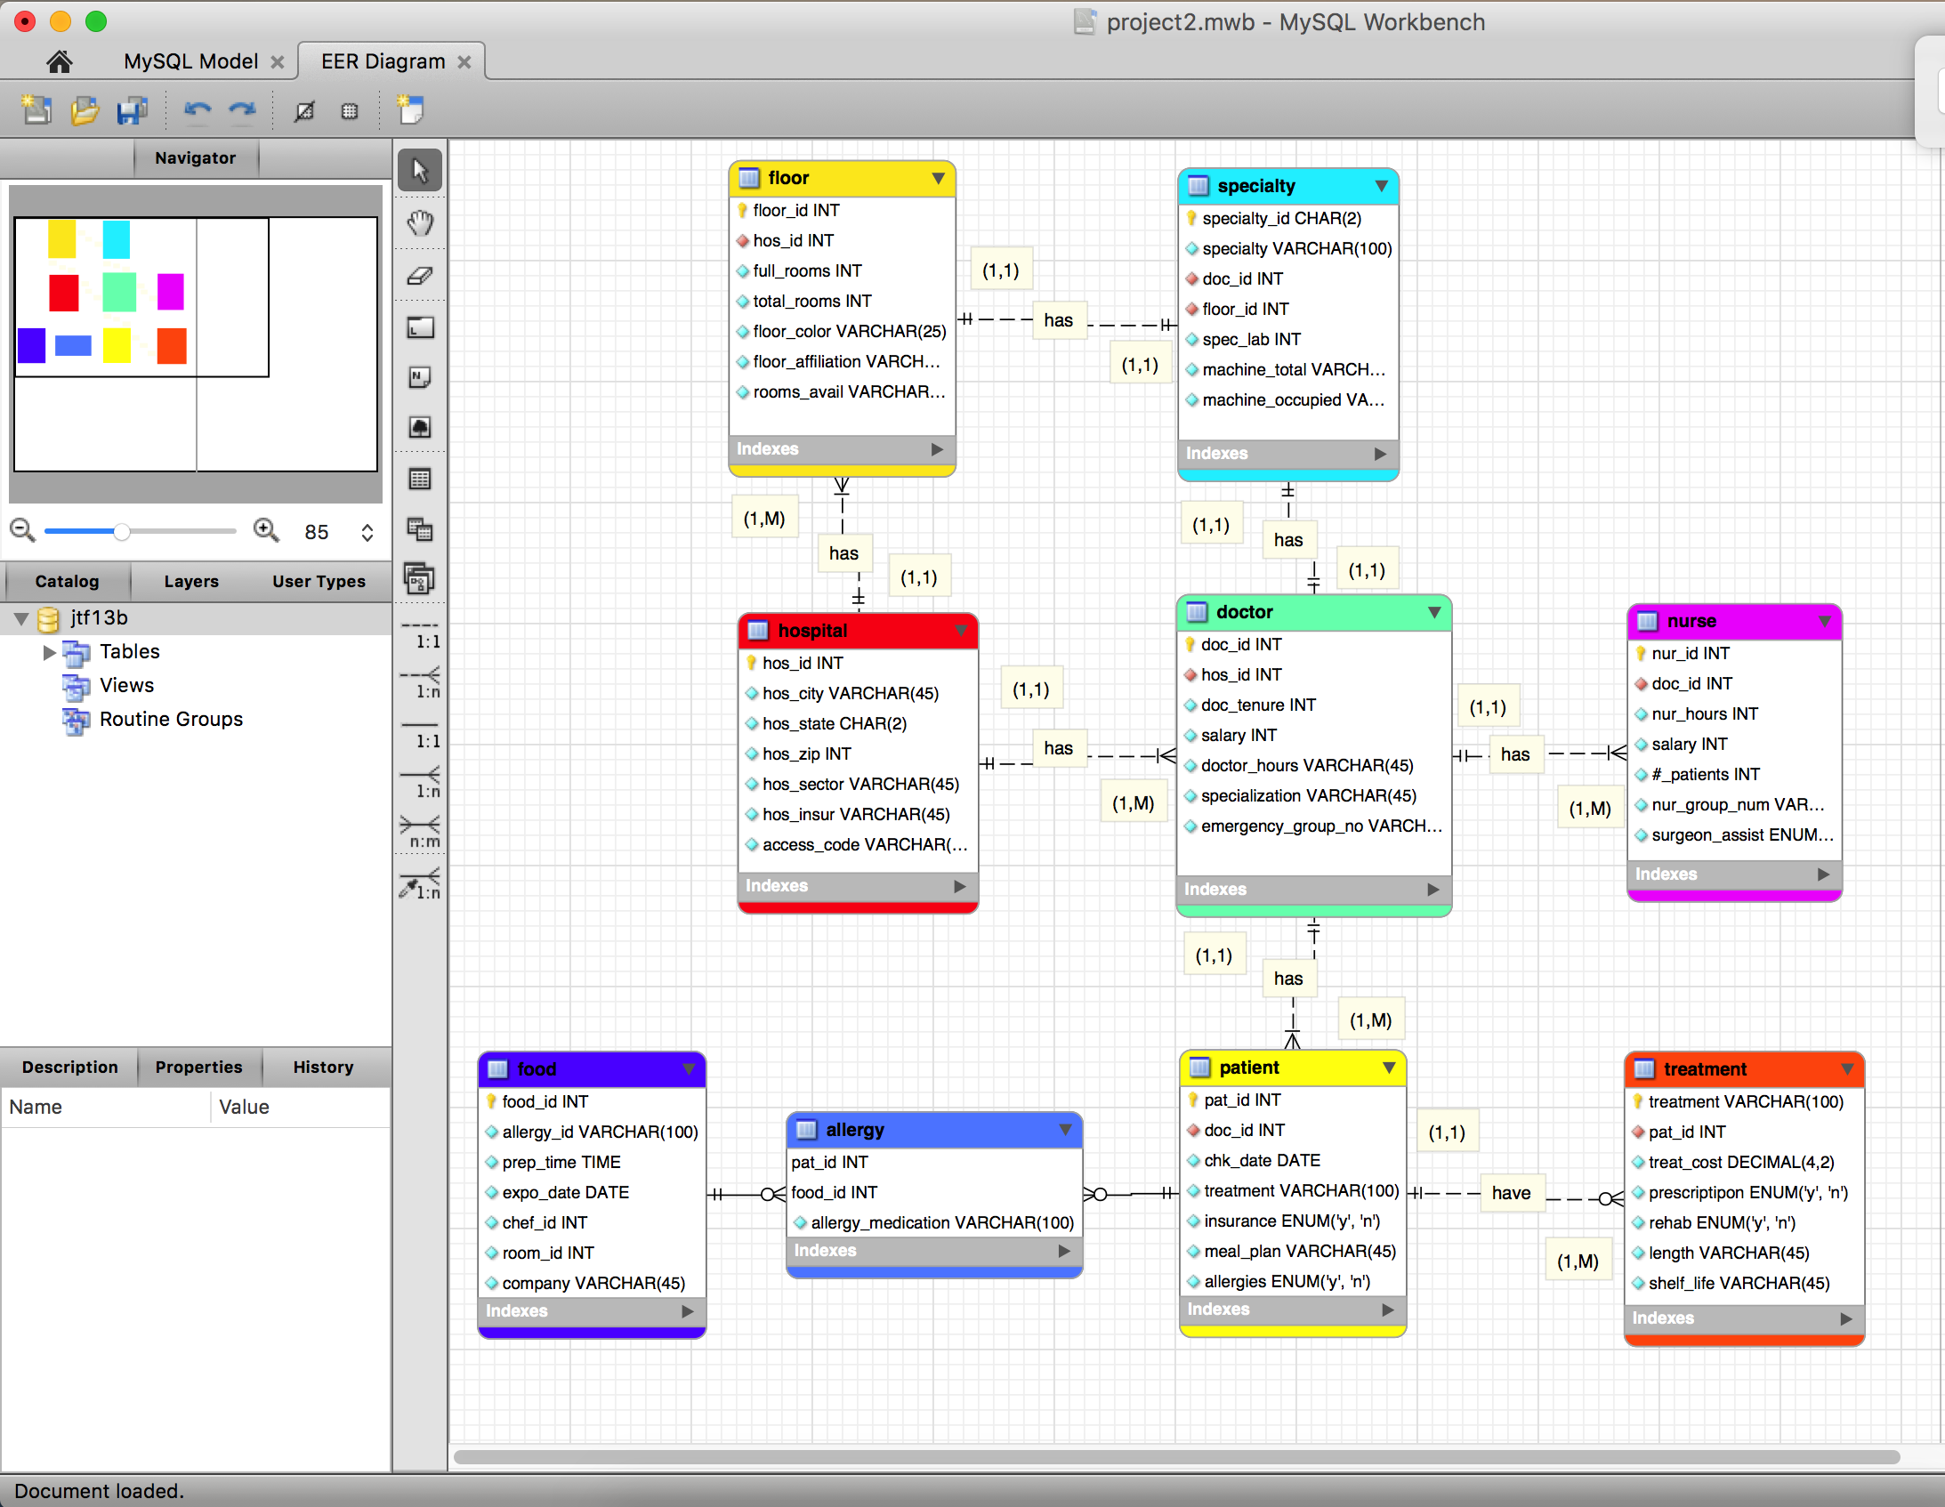Viewport: 1945px width, 1507px height.
Task: Switch to the MySQL Model tab
Action: (190, 61)
